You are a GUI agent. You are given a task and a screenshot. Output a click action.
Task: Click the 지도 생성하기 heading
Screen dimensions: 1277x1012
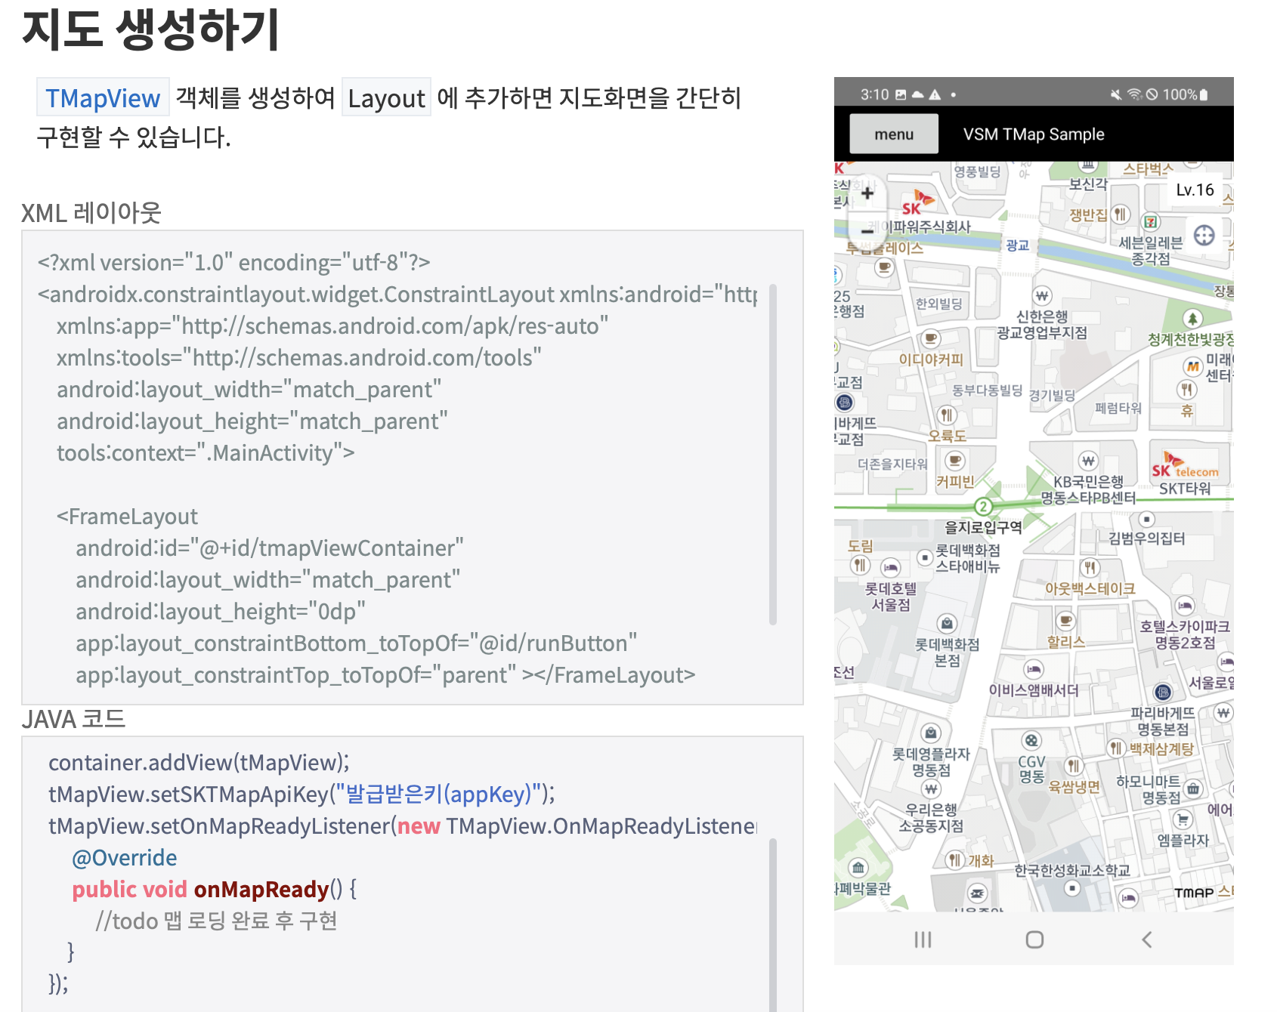(x=151, y=29)
